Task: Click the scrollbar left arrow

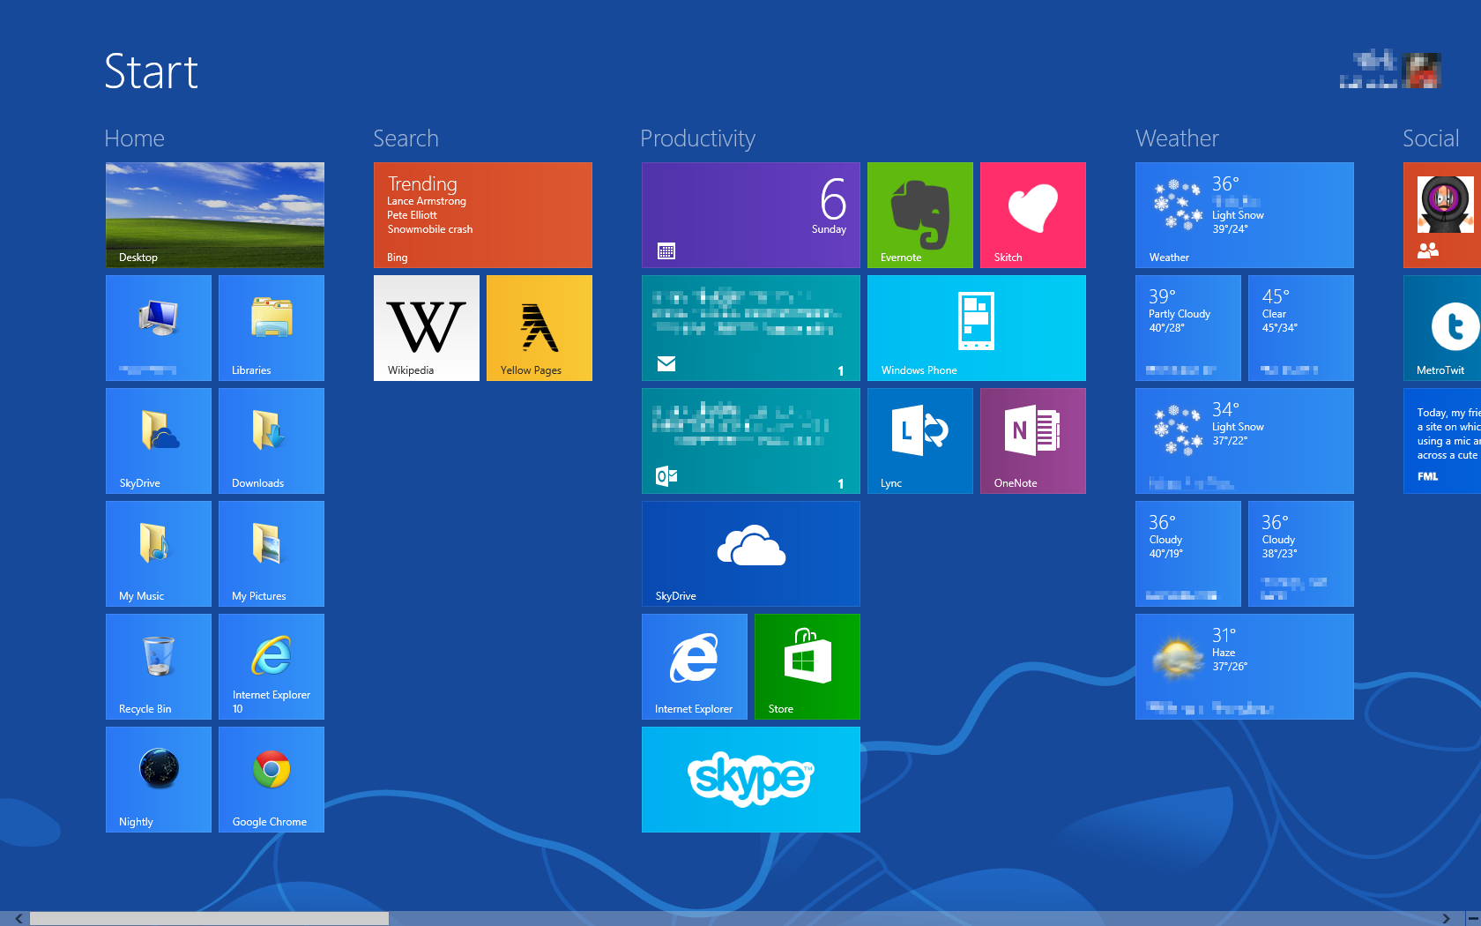Action: tap(19, 918)
